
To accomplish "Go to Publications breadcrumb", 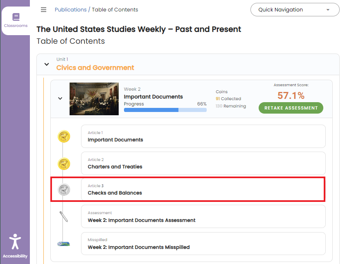I will (70, 10).
